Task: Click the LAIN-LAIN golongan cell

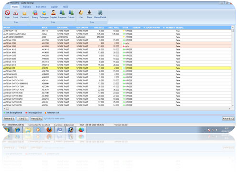Action: pyautogui.click(x=81, y=37)
